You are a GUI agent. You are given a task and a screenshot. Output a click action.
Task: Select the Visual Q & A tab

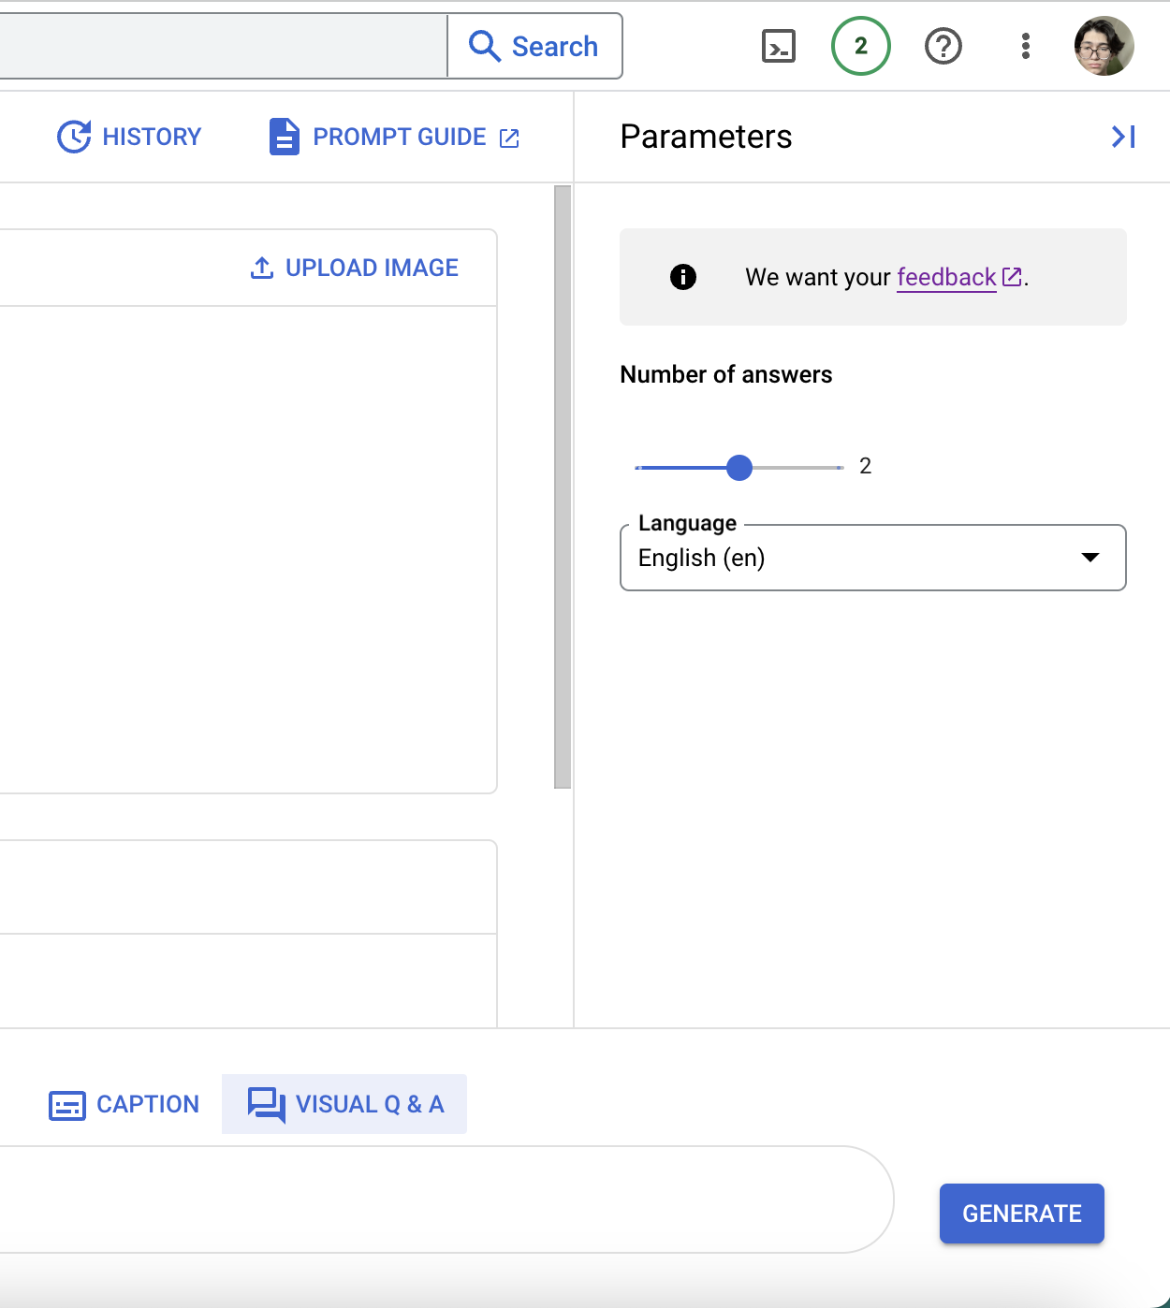tap(344, 1105)
